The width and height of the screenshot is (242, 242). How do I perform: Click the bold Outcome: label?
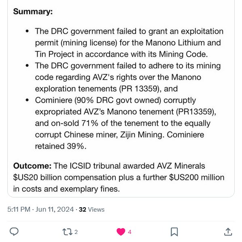tap(32, 166)
